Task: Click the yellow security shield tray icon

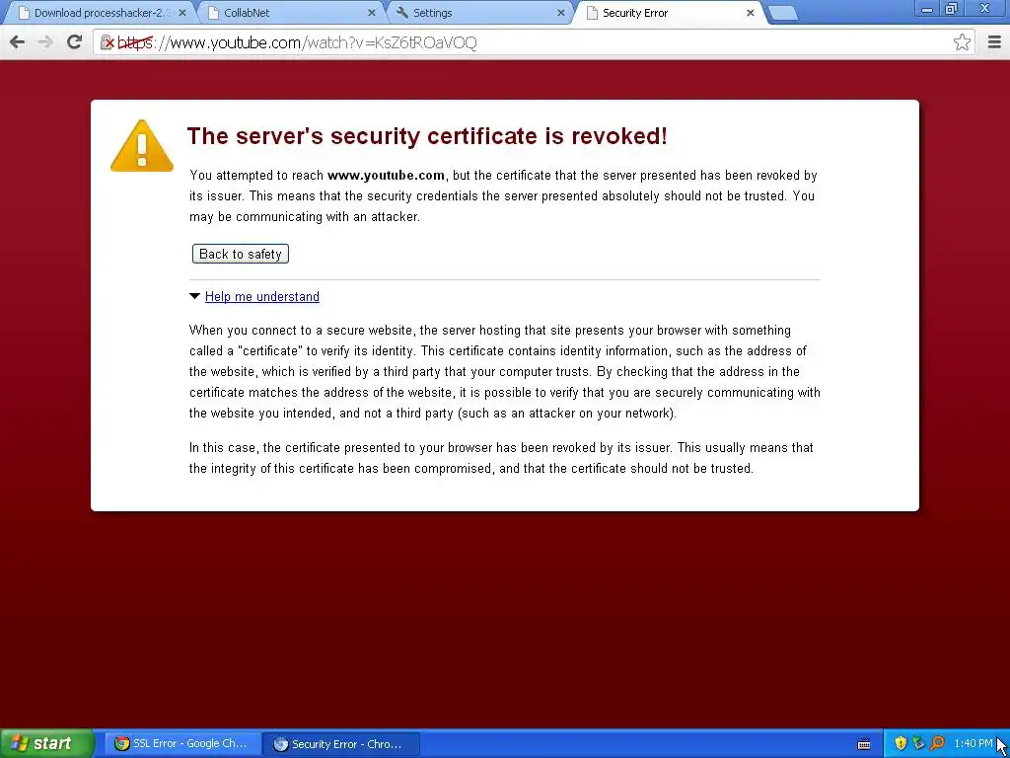Action: tap(901, 744)
